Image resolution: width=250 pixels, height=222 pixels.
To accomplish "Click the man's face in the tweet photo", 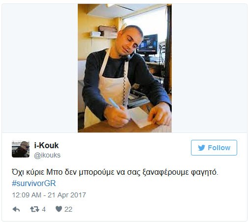I will coord(129,42).
